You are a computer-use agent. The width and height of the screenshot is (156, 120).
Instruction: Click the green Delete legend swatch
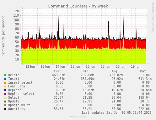[5, 75]
